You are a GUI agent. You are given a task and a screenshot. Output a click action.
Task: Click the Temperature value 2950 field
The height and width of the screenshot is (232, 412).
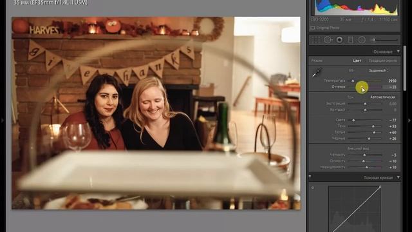click(x=392, y=81)
